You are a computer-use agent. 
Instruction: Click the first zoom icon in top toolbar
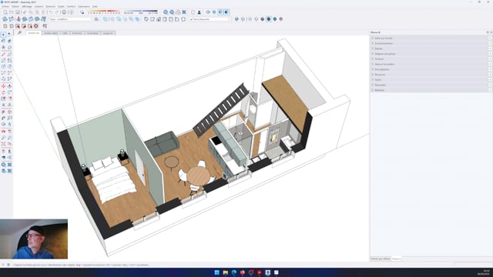point(166,12)
